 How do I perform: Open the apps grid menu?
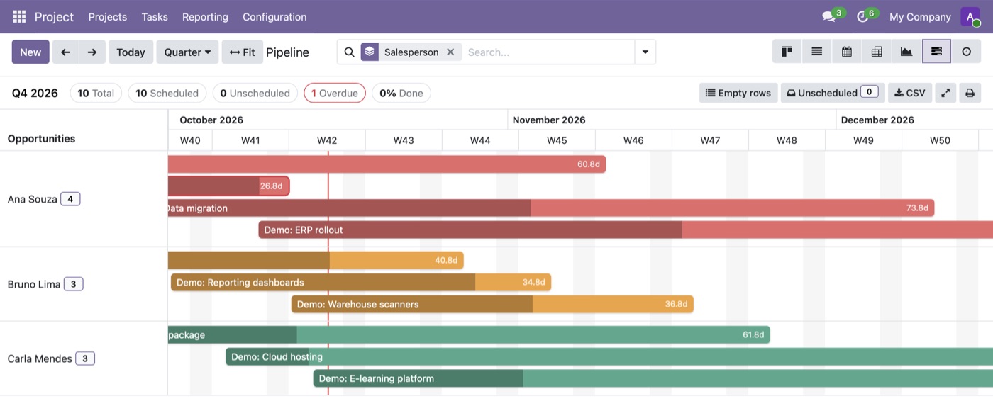19,16
